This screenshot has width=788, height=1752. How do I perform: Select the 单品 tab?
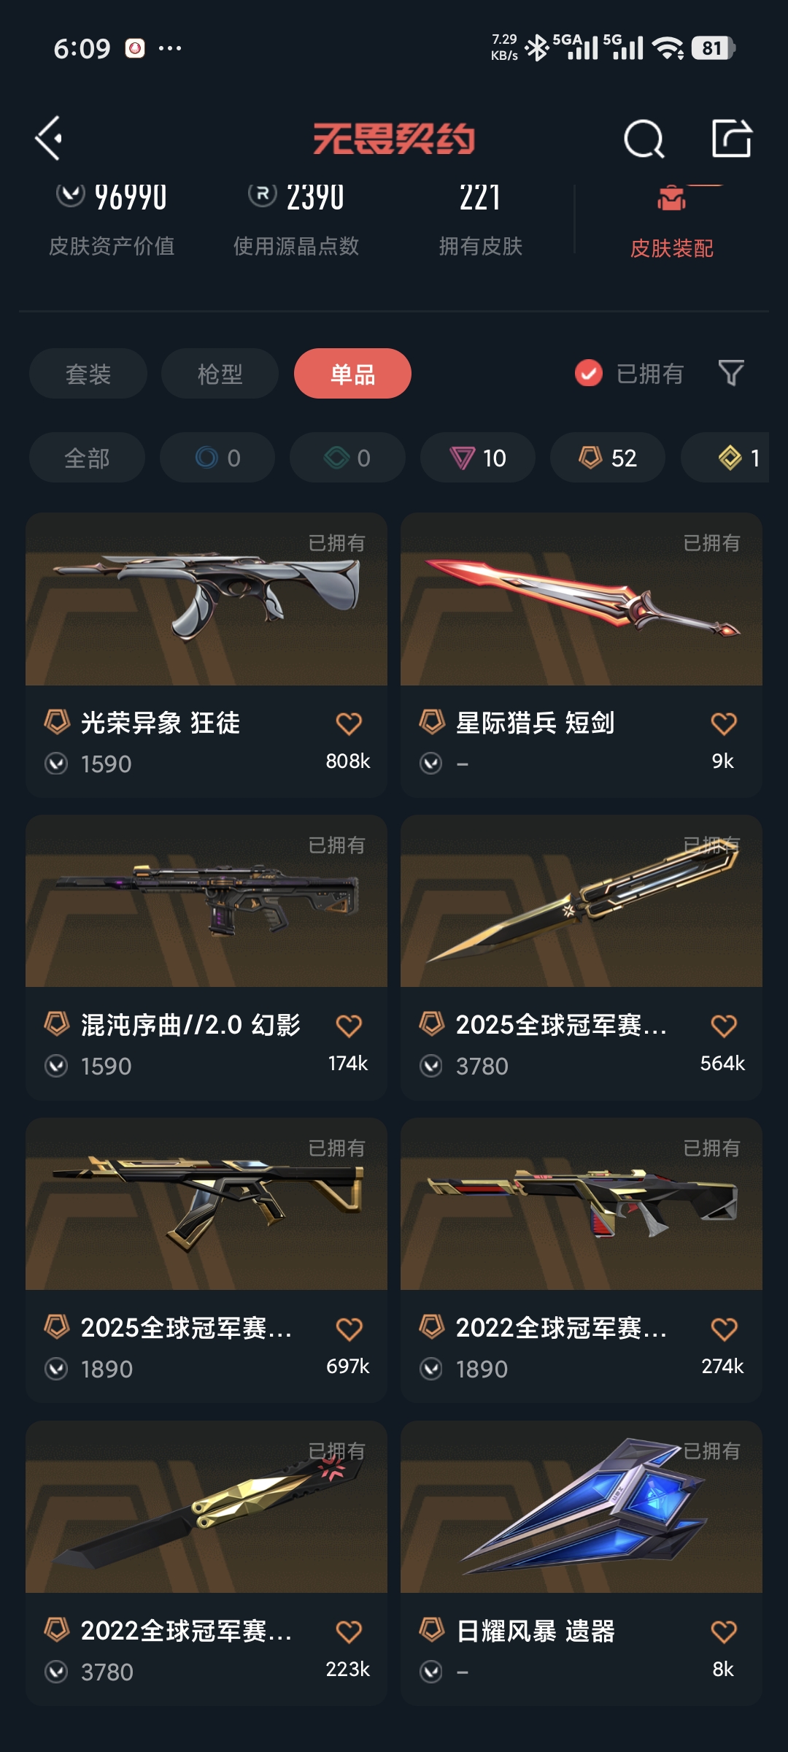coord(352,374)
